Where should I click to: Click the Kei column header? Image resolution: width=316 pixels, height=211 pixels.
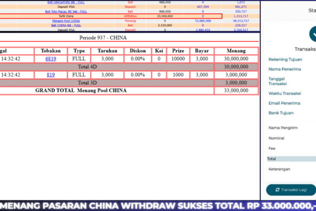pyautogui.click(x=159, y=51)
